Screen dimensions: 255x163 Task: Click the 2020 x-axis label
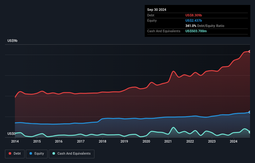(x=146, y=141)
